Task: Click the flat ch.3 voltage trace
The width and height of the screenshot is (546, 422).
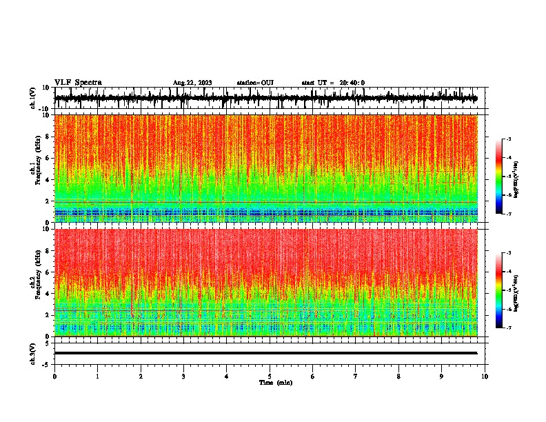Action: coord(265,353)
